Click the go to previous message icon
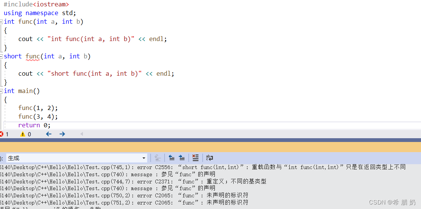Viewport: 421px width, 209px height. click(x=171, y=158)
